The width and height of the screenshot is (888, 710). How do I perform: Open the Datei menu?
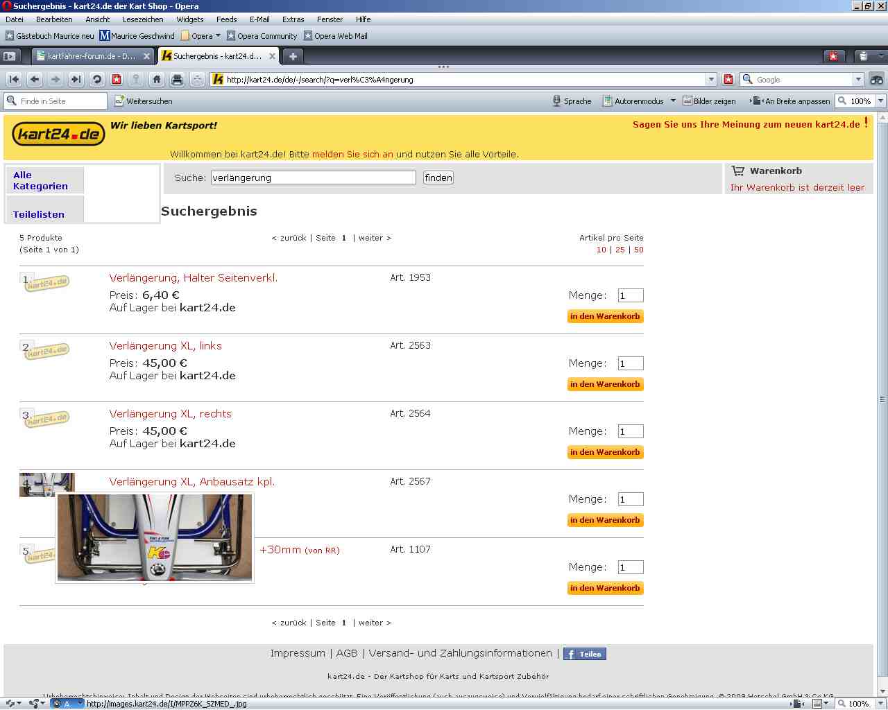point(15,19)
